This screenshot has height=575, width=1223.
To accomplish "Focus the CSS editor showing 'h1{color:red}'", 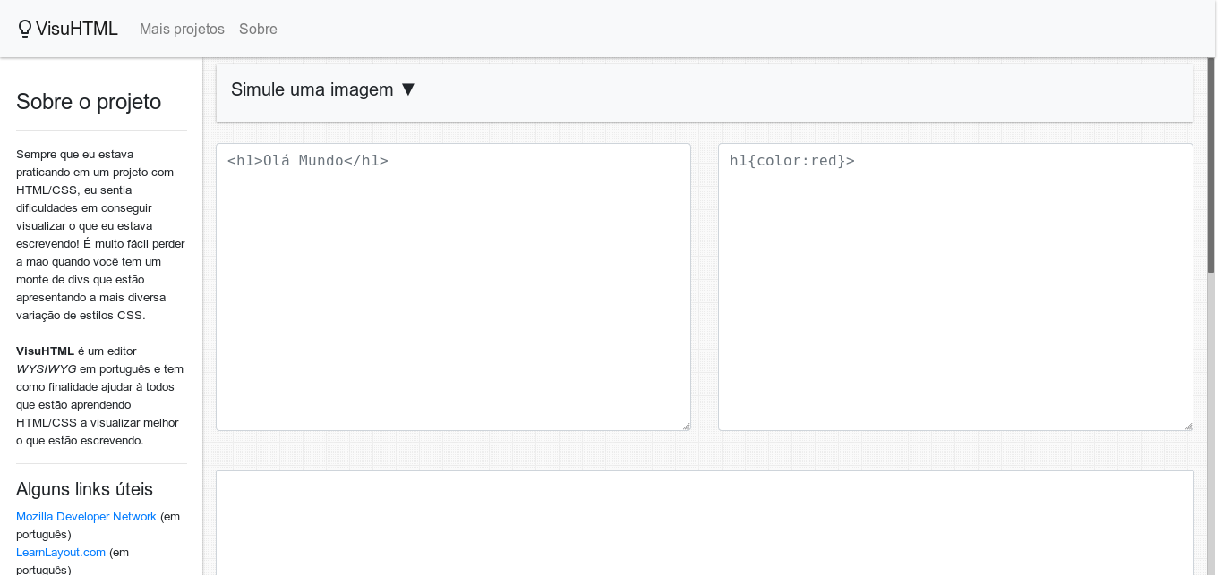I will [x=955, y=286].
